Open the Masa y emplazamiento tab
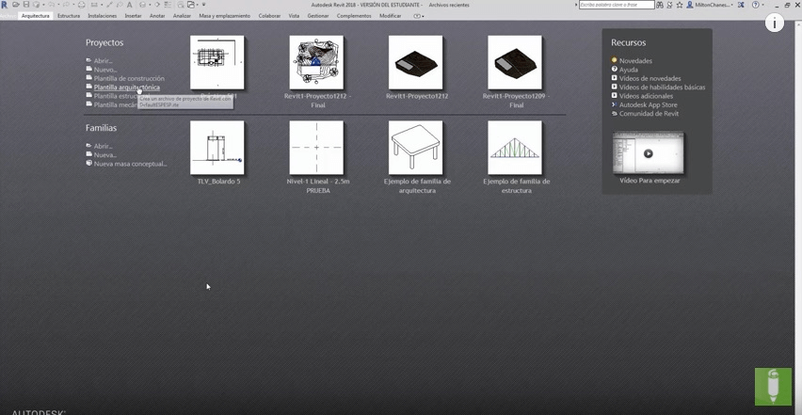This screenshot has width=802, height=415. click(225, 16)
